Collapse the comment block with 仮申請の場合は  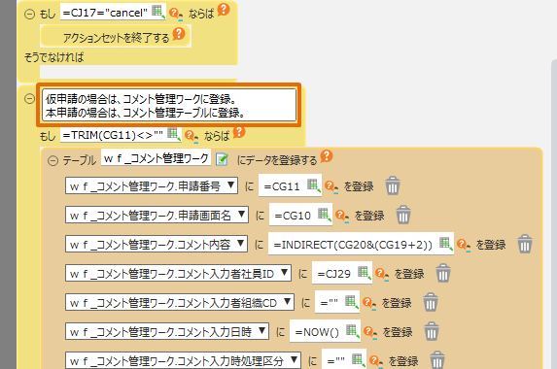[x=29, y=99]
